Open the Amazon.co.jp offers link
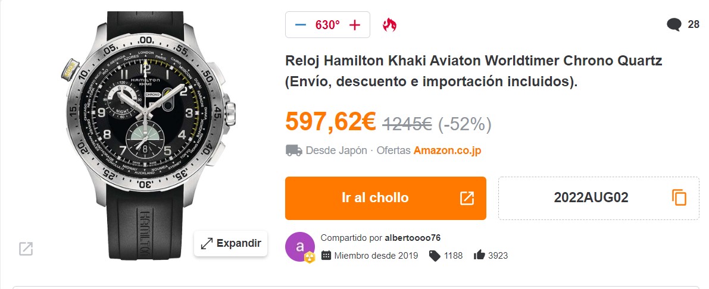 click(x=447, y=150)
